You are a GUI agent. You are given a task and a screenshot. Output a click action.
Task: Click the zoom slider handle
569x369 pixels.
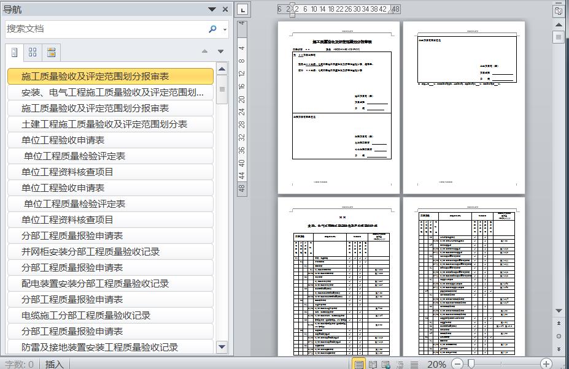471,363
